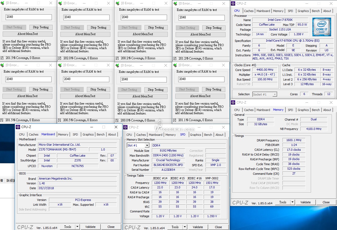Open Graphics tab in the Memory CPU-Z window
Image resolution: width=337 pixels, height=230 pixels.
(303, 110)
